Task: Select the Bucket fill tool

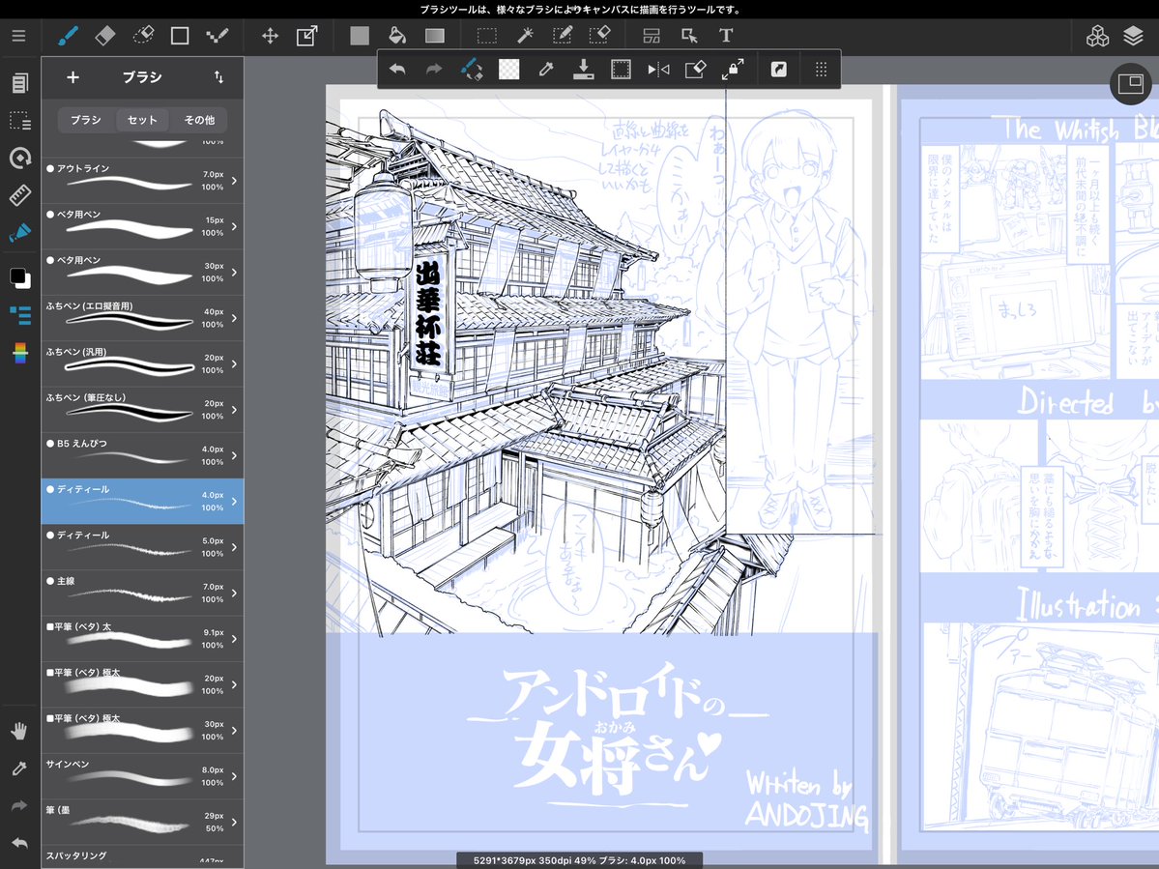Action: [397, 35]
